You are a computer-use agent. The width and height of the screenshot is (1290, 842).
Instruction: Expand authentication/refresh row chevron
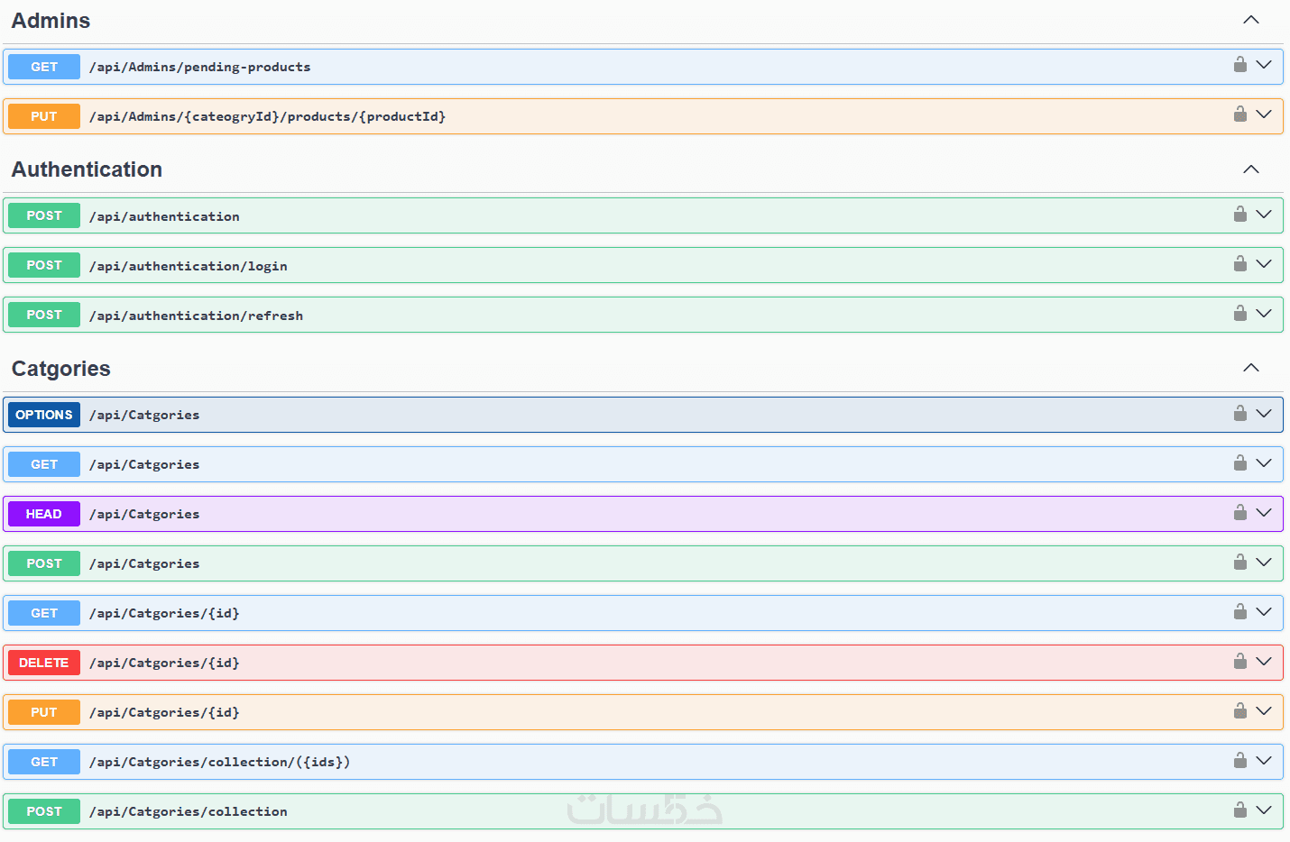point(1264,314)
